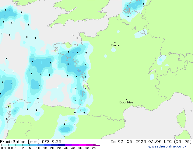Viewport: 193px width, 149px height.
Task: Pick the 45–50 mm legend color swatch
Action: (x=89, y=145)
